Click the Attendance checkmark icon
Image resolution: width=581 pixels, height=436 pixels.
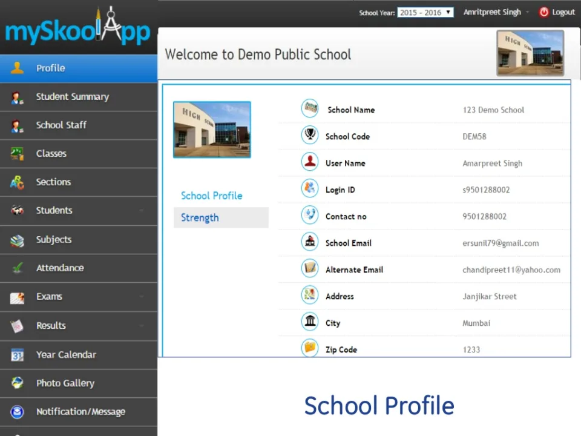pos(17,268)
